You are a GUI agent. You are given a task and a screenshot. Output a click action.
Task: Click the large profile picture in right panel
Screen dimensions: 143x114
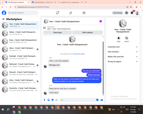pyautogui.click(x=123, y=23)
